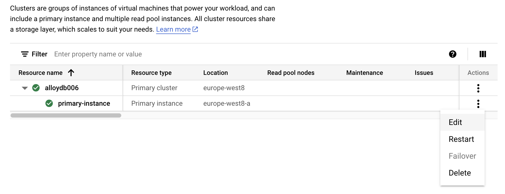Open the Learn more link

coord(173,29)
